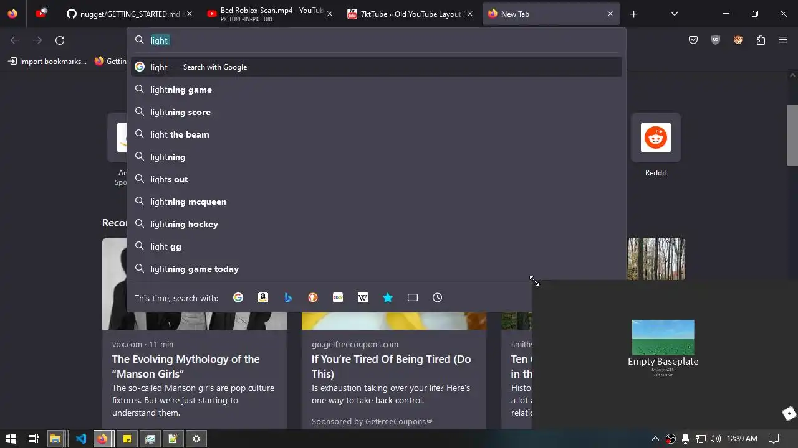Click the Empty Baseplate thumbnail in the Roblox window
This screenshot has height=448, width=798.
[663, 337]
